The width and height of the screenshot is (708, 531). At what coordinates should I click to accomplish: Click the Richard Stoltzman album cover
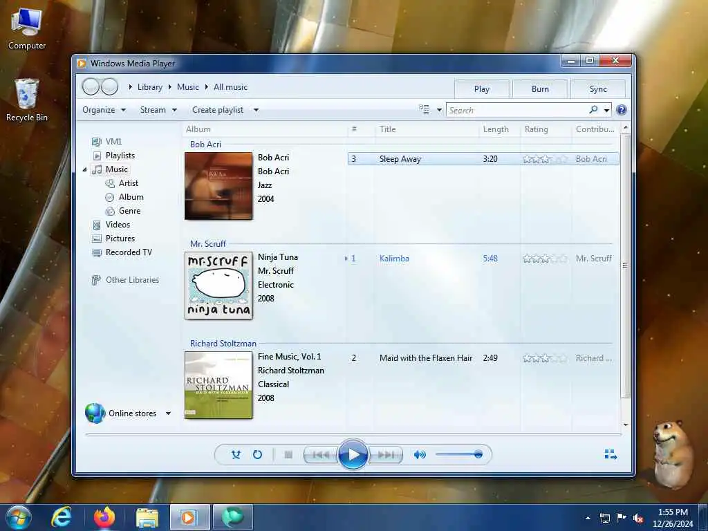pyautogui.click(x=218, y=385)
